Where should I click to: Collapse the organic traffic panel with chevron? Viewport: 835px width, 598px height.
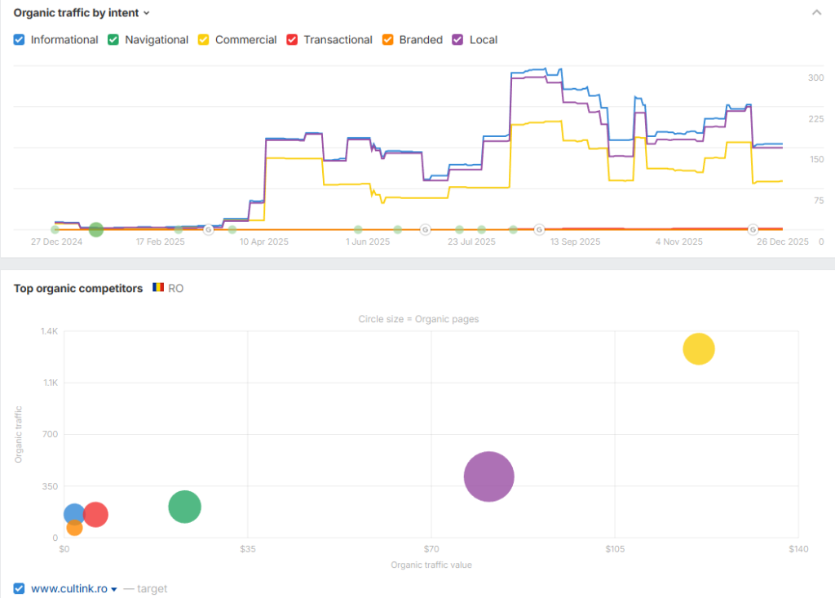point(816,12)
